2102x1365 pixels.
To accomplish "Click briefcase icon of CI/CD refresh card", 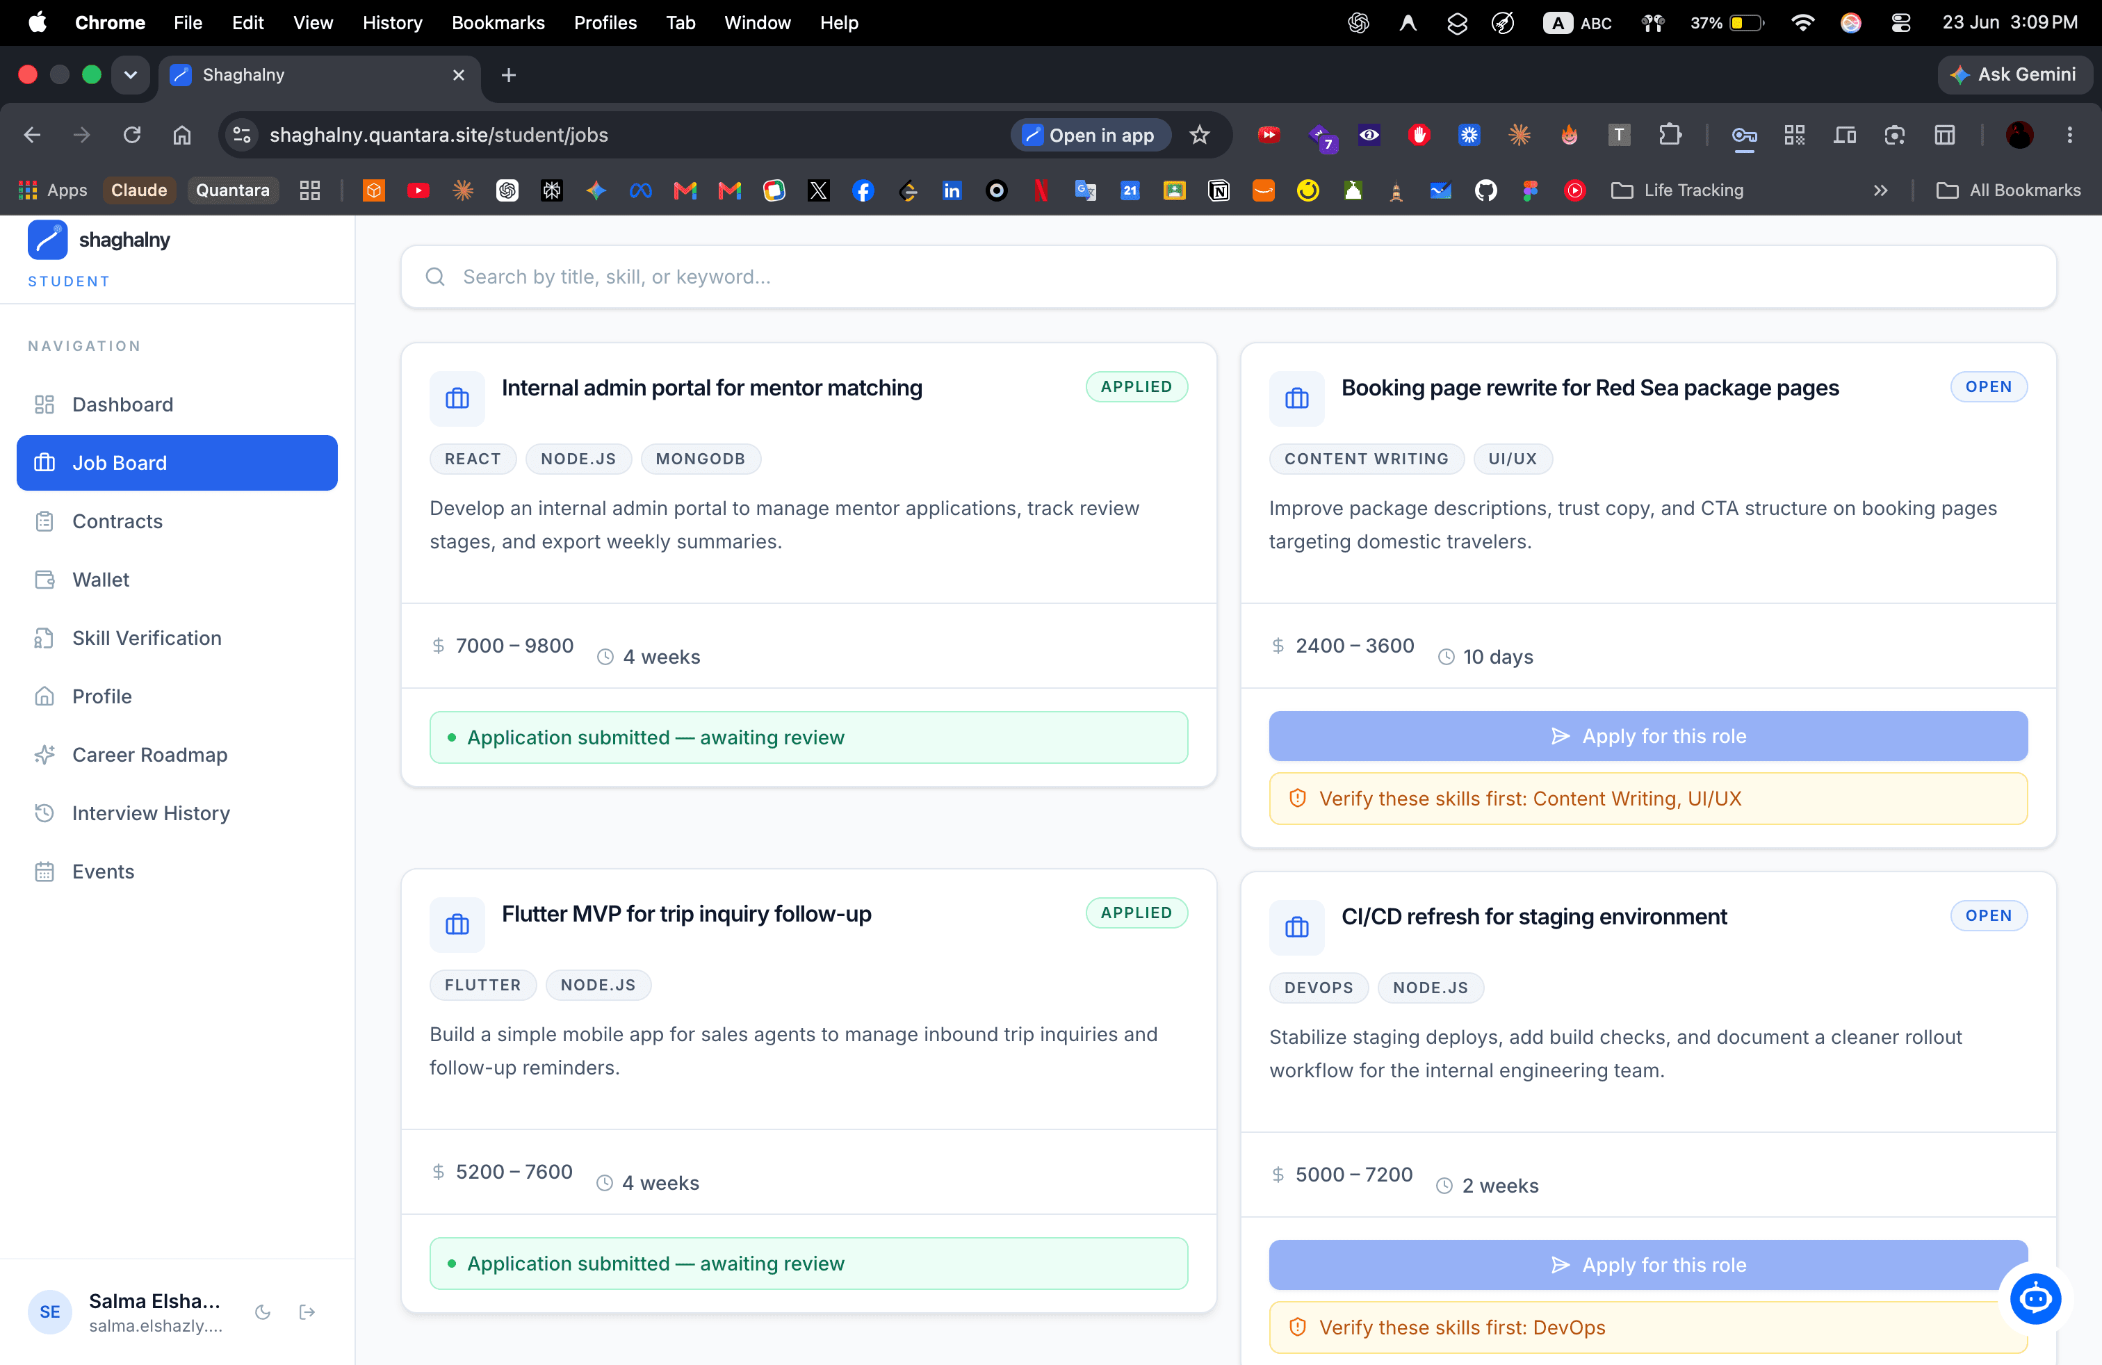I will pyautogui.click(x=1296, y=927).
